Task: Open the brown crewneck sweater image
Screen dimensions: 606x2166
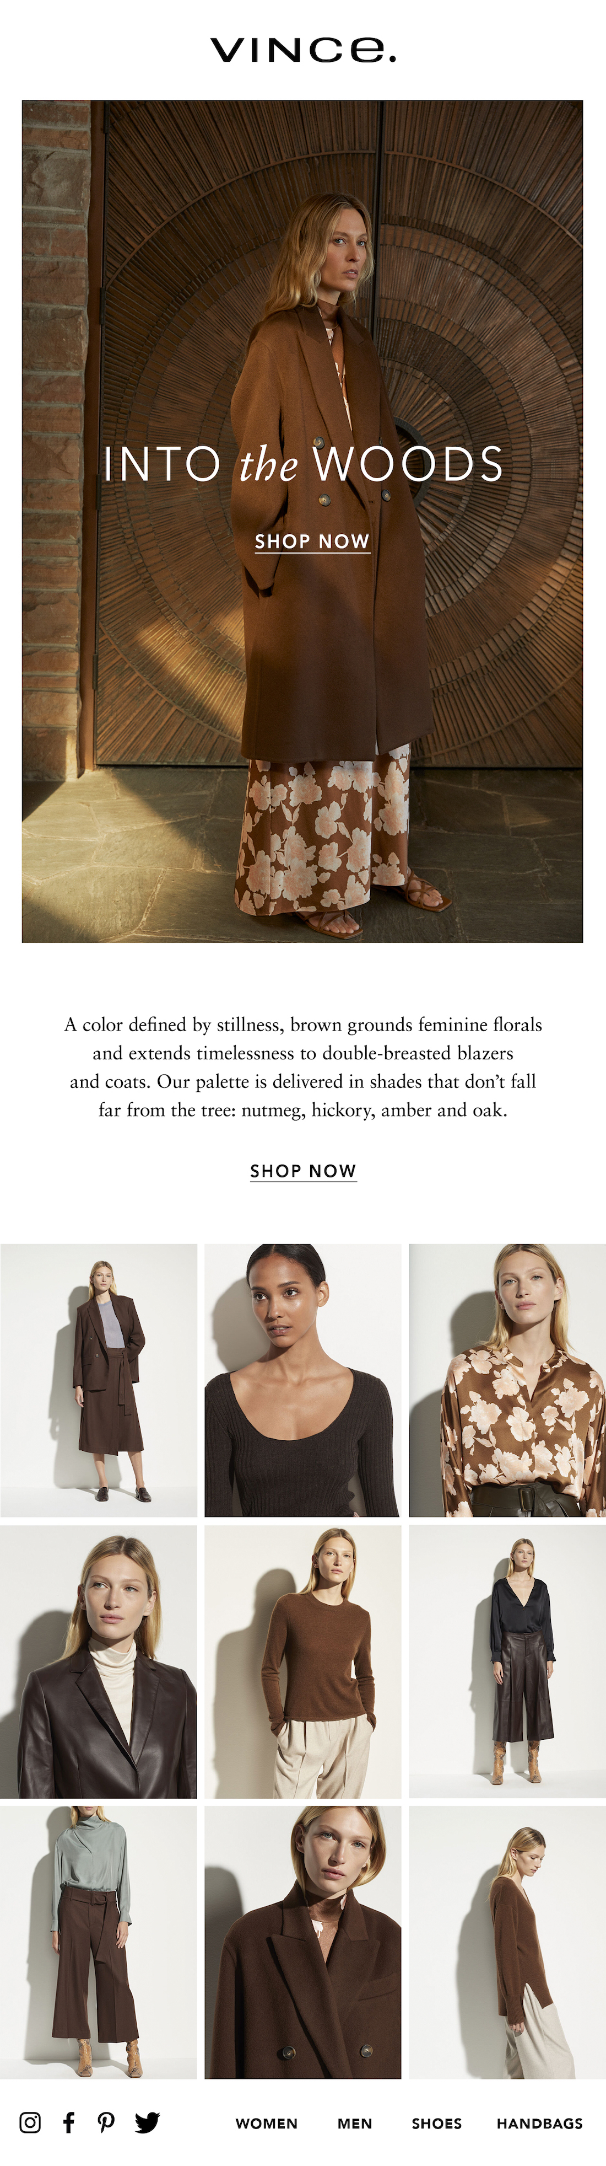Action: coord(302,1661)
